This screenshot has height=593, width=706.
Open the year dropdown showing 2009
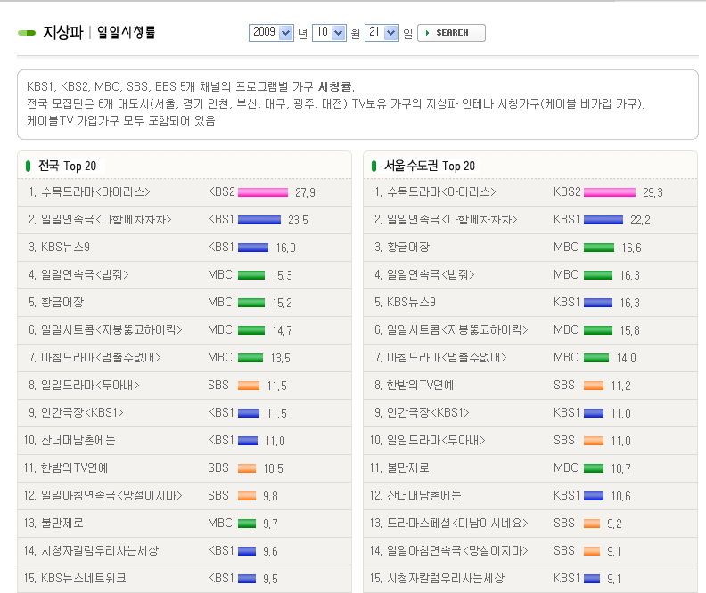click(x=271, y=33)
